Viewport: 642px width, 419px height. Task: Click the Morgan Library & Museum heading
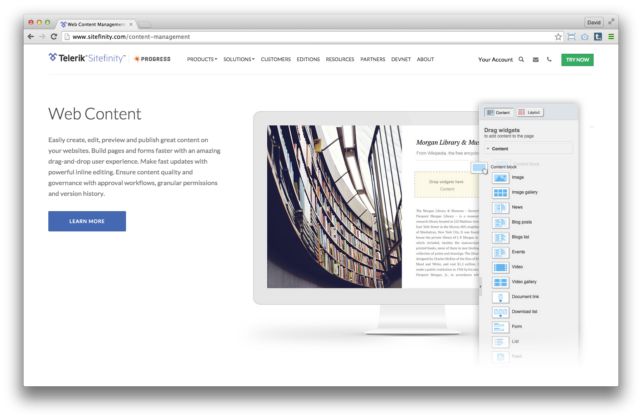click(447, 143)
